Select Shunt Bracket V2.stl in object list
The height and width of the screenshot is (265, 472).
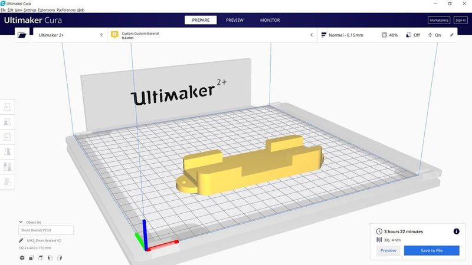click(46, 230)
